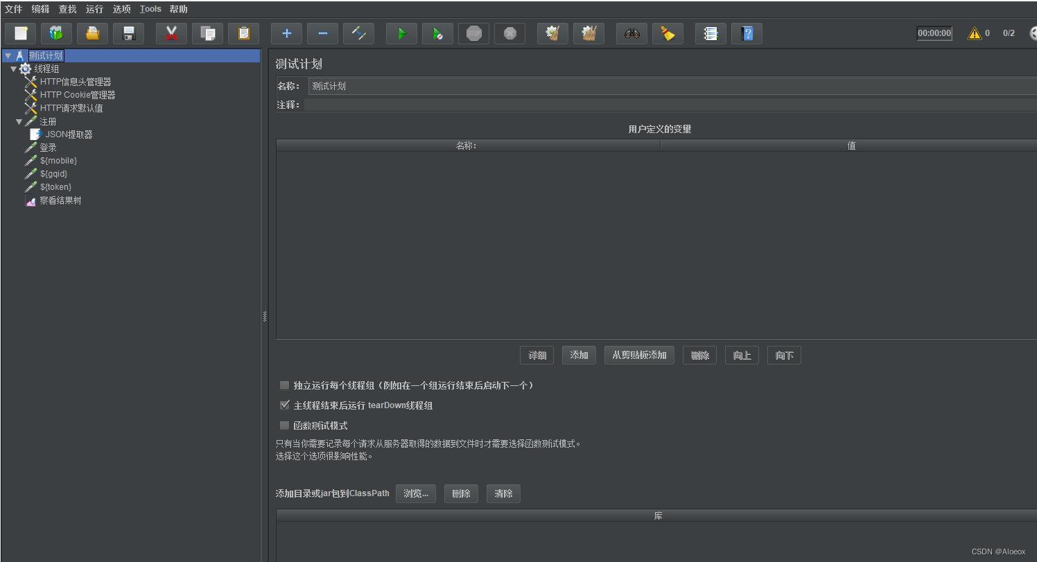The image size is (1037, 562).
Task: 点击工具栏的剪切图标
Action: point(171,33)
